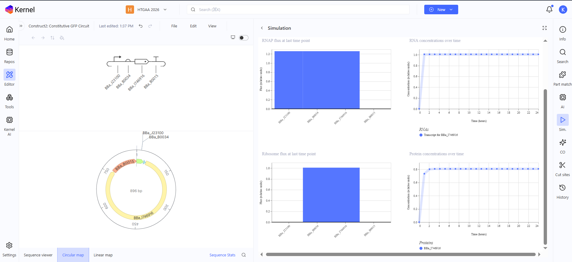This screenshot has height=262, width=572.
Task: Expand the Simulation panel to fullscreen
Action: 545,28
